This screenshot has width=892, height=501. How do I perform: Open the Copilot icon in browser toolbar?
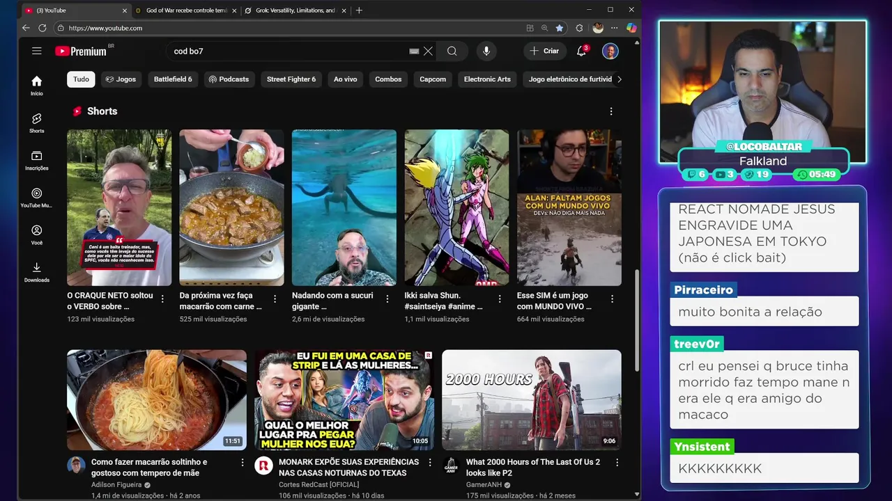coord(631,28)
